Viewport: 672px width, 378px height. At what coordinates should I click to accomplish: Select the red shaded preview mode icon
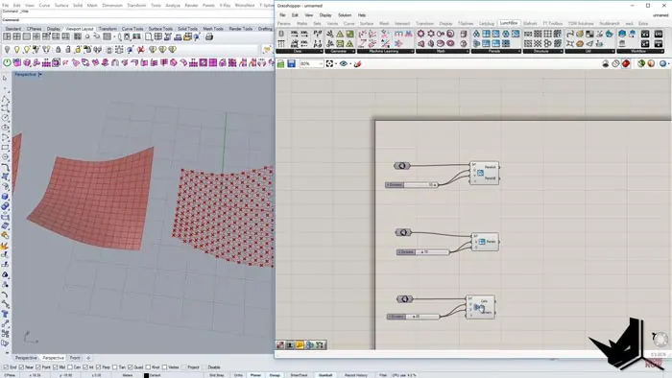pos(626,63)
